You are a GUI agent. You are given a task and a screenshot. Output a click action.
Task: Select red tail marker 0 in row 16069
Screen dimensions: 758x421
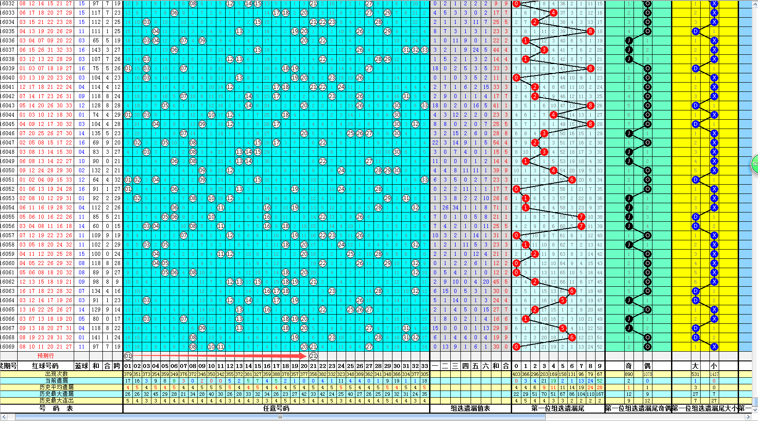[517, 347]
